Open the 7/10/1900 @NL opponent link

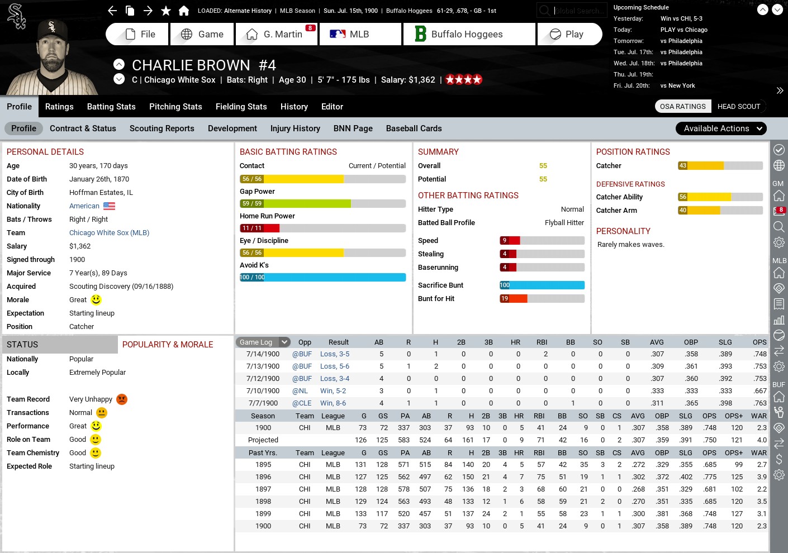click(300, 391)
